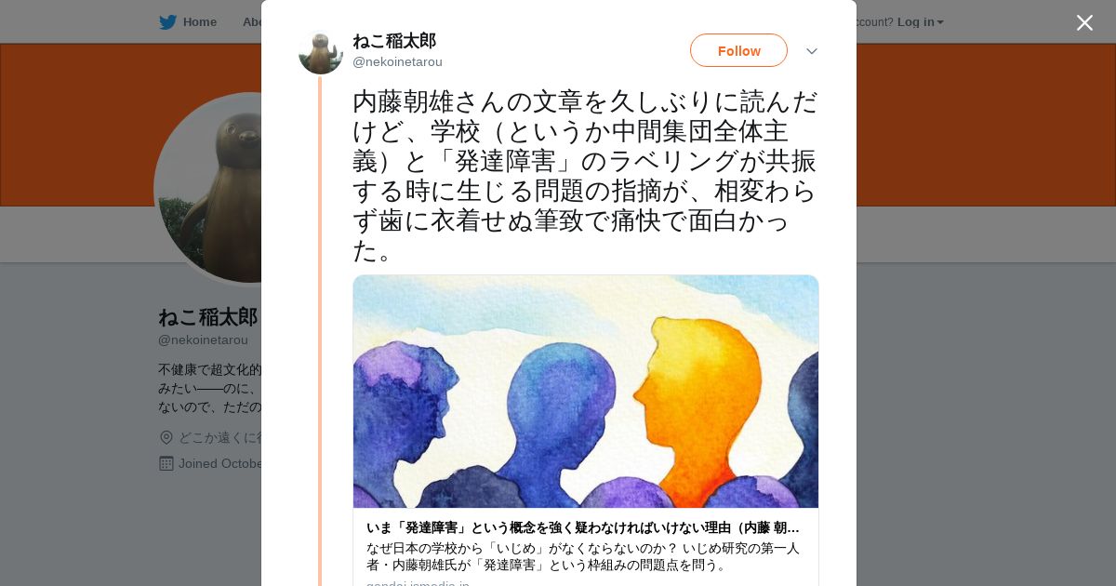The width and height of the screenshot is (1116, 586).
Task: Follow the ねこ稲太郎 account
Action: [x=738, y=50]
